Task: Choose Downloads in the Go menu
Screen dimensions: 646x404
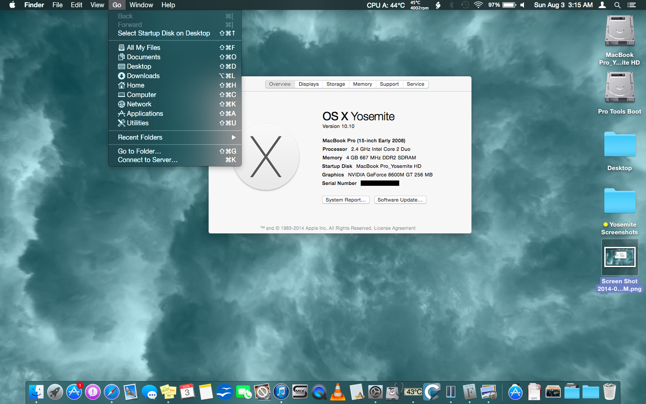Action: (175, 76)
